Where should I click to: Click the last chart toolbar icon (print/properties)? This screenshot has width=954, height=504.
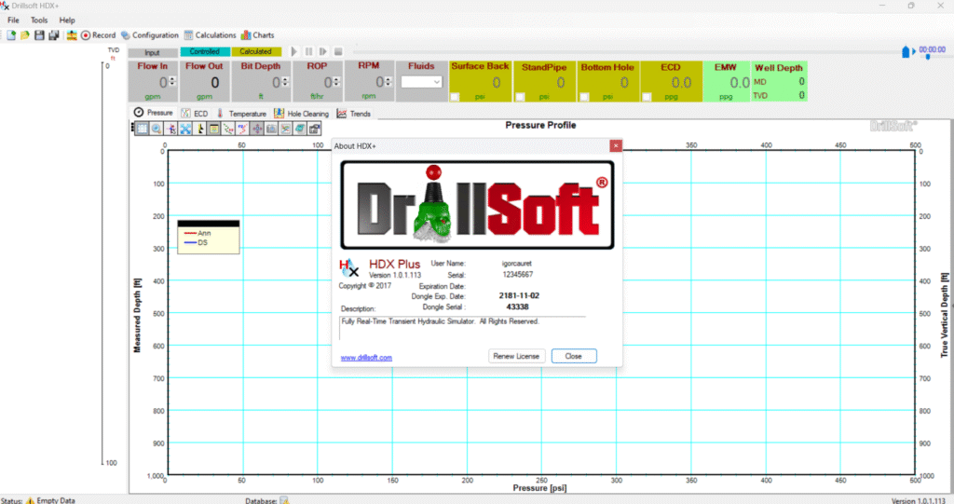[315, 129]
